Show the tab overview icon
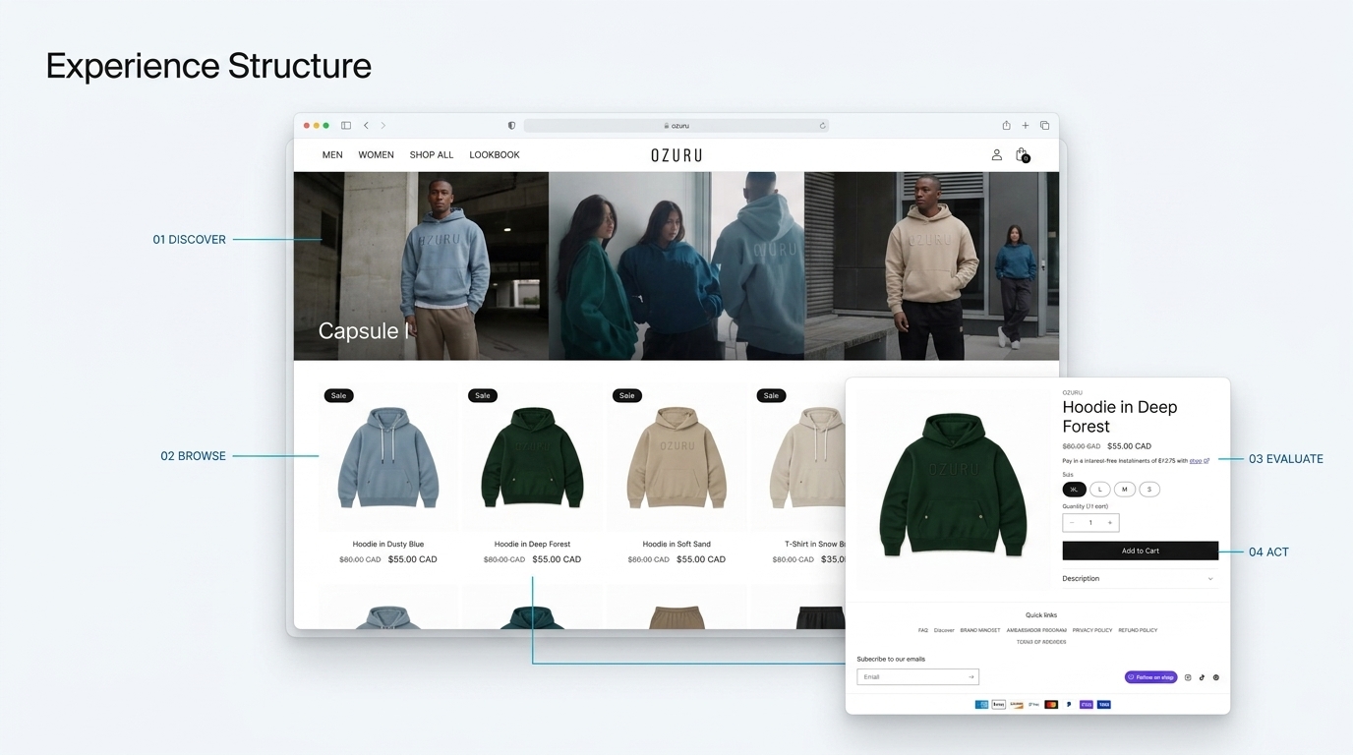The width and height of the screenshot is (1353, 755). pyautogui.click(x=1044, y=126)
